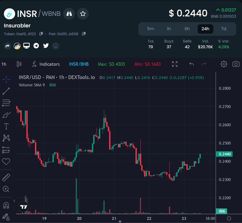Viewport: 242px width, 223px height.
Task: Open the 1h chart interval selector
Action: [x=4, y=64]
